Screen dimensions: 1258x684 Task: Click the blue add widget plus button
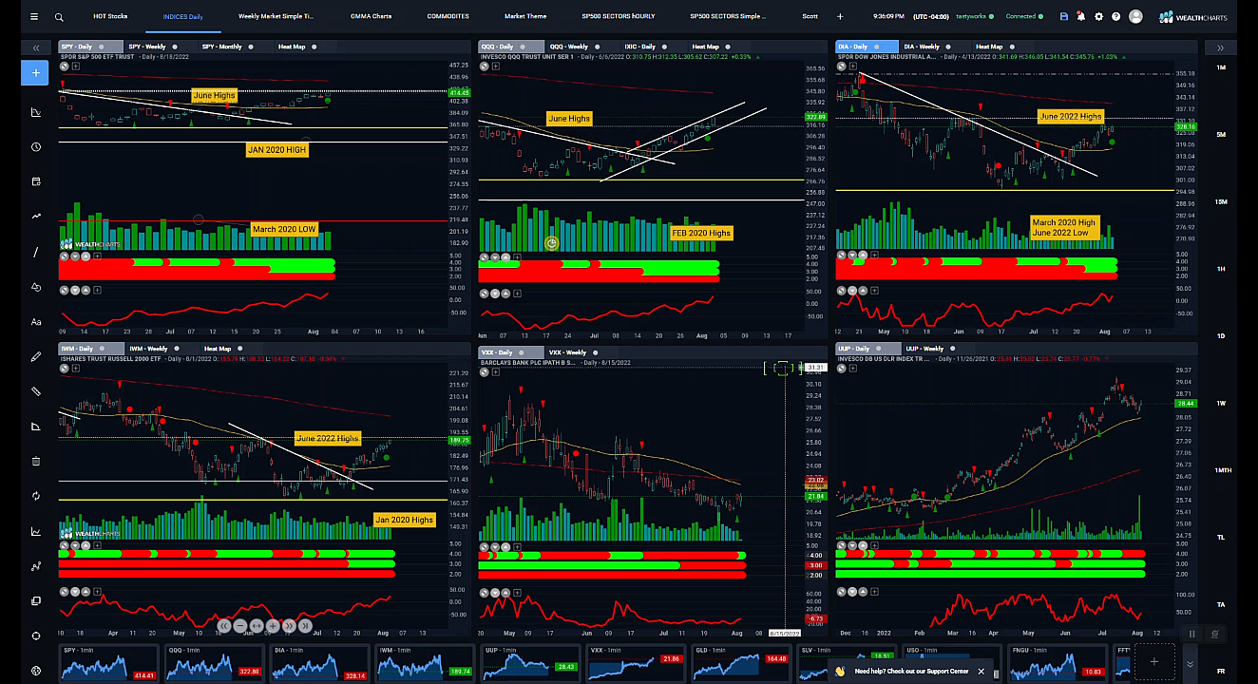coord(35,73)
